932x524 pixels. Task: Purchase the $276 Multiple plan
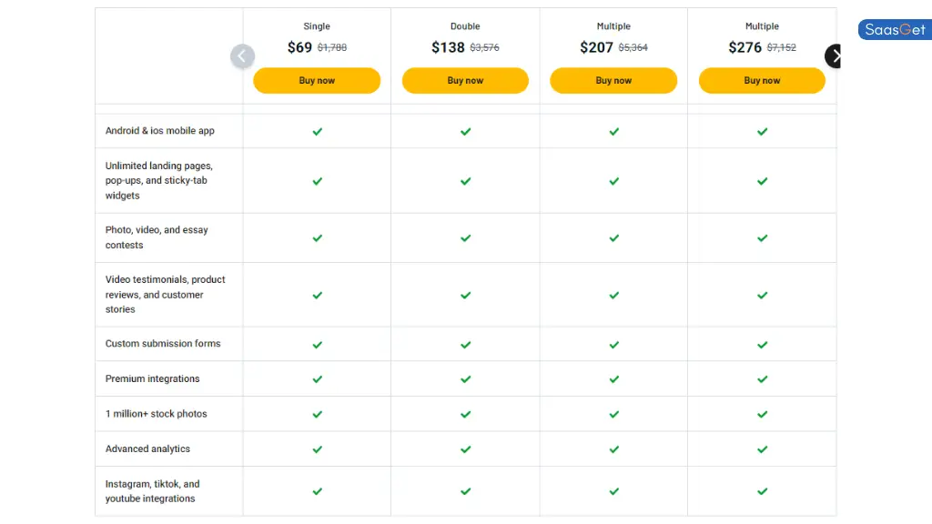(x=762, y=80)
